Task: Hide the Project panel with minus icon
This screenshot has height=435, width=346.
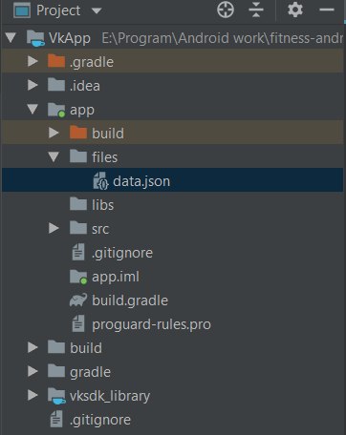Action: (327, 10)
